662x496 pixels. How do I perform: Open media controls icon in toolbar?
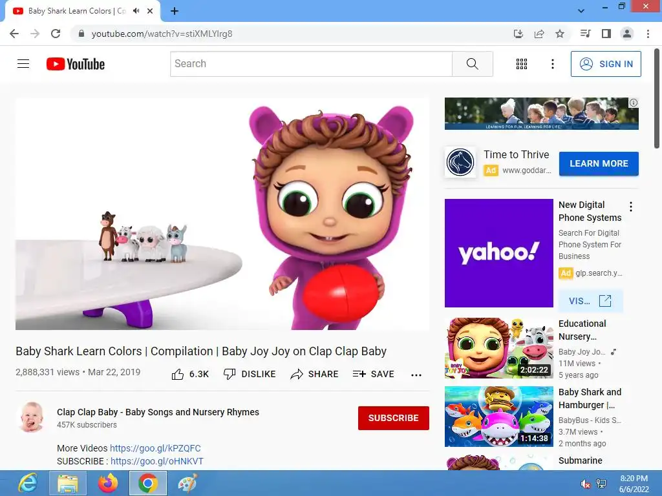coord(585,34)
